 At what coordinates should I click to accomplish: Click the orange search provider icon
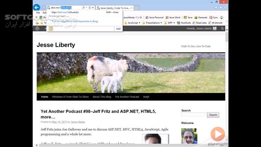coord(51,29)
